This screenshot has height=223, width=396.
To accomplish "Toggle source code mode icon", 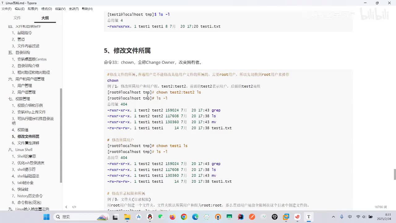I will click(x=74, y=207).
